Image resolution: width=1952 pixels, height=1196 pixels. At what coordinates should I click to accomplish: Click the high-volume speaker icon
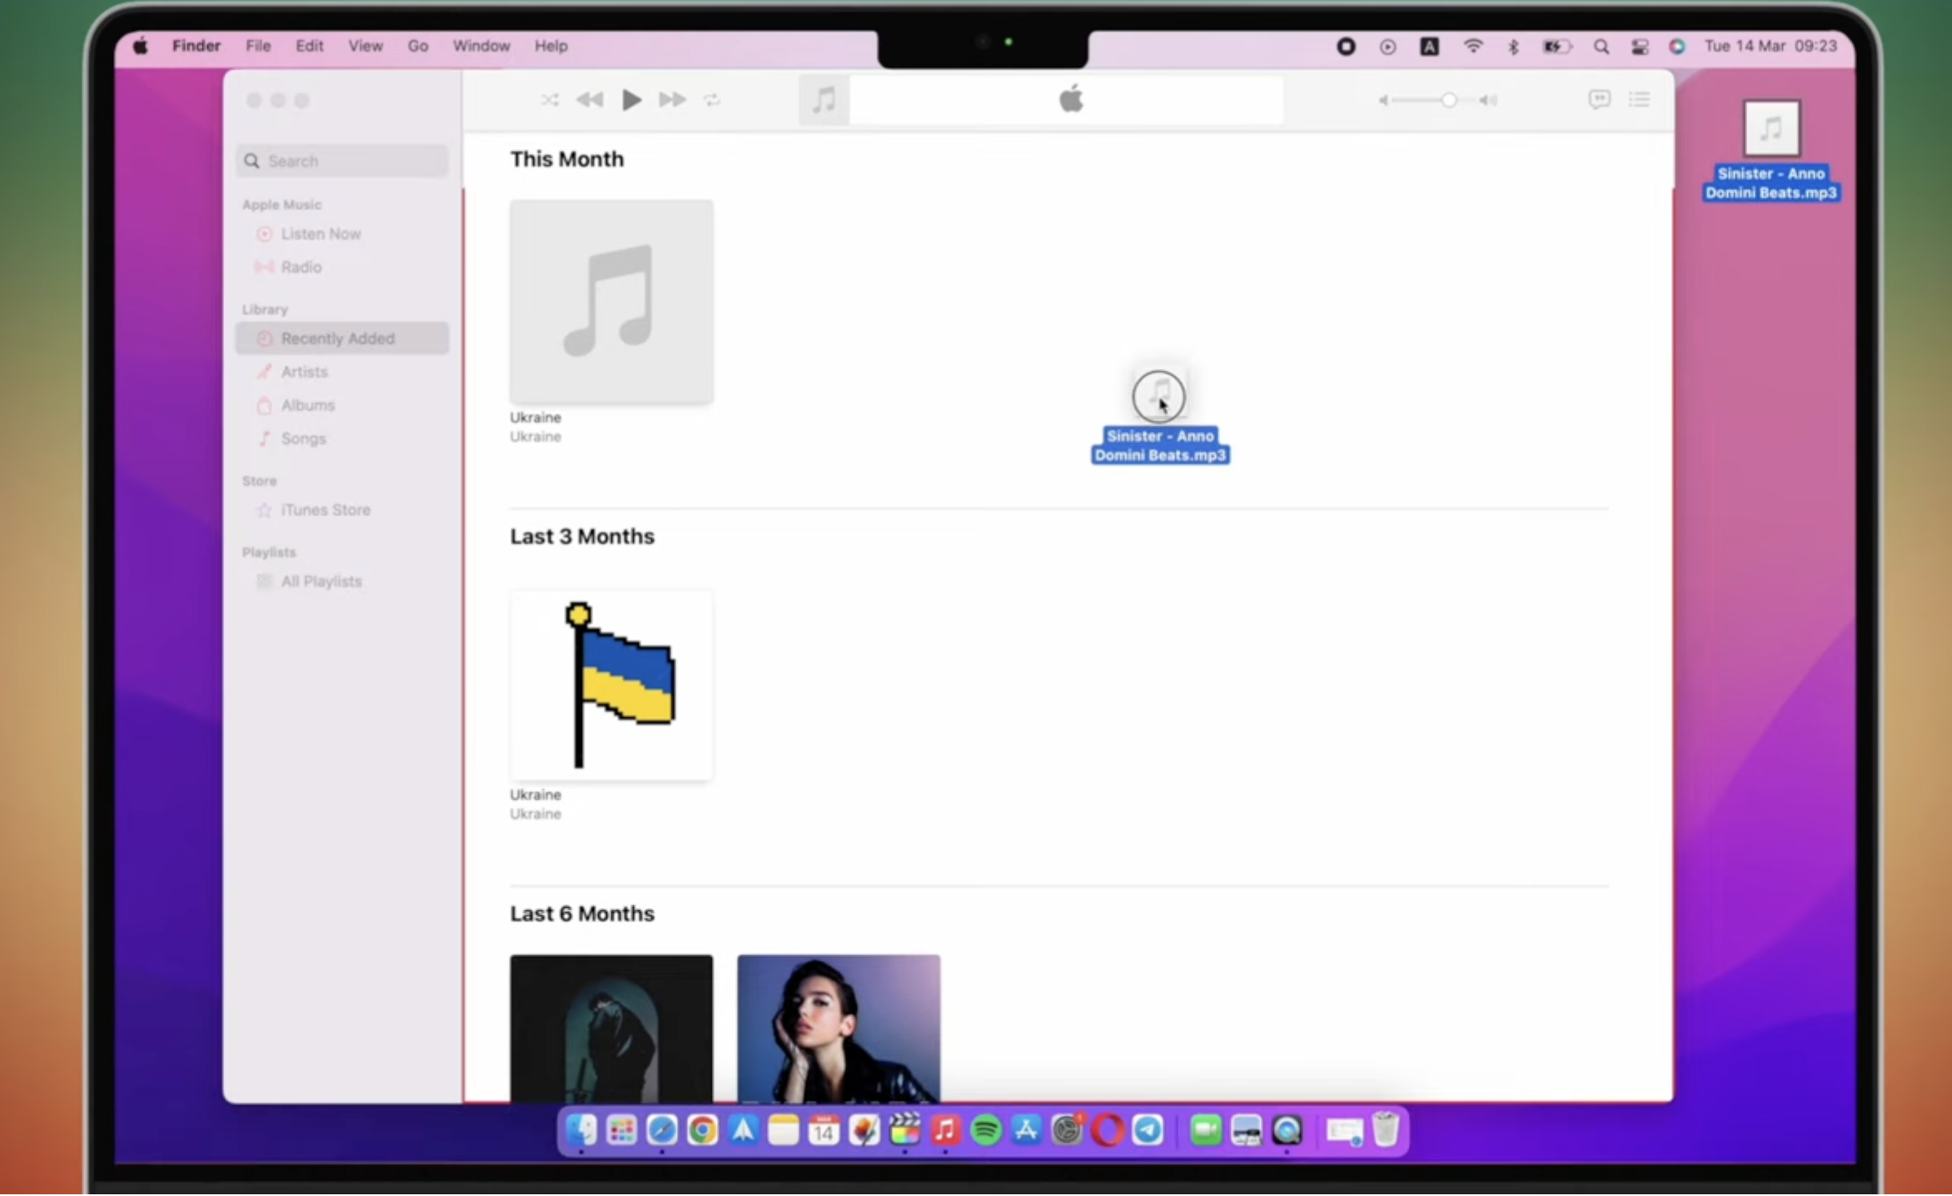coord(1489,100)
